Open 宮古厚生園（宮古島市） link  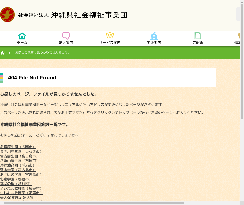click(20, 156)
